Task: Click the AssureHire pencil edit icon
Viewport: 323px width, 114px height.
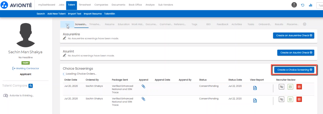Action: click(x=65, y=38)
